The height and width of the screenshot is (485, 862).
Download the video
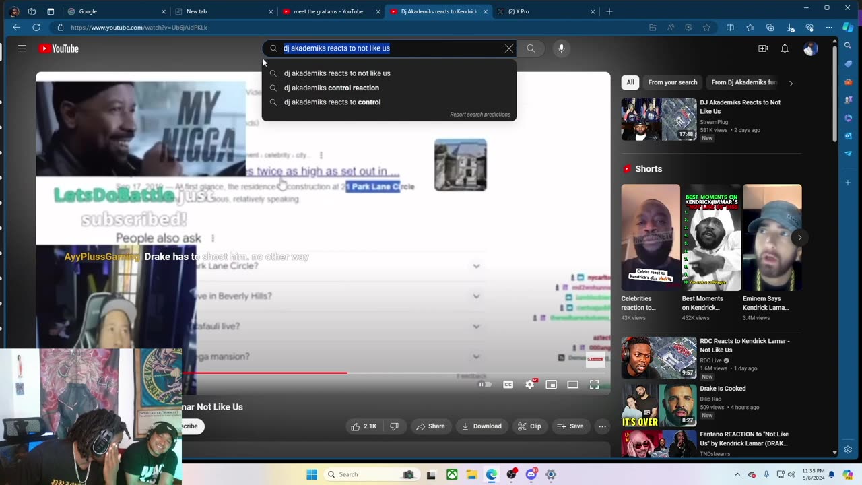482,426
